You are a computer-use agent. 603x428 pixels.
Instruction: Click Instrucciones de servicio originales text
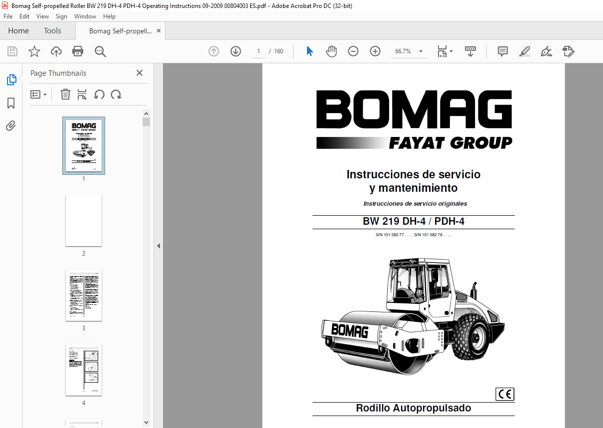pos(415,203)
